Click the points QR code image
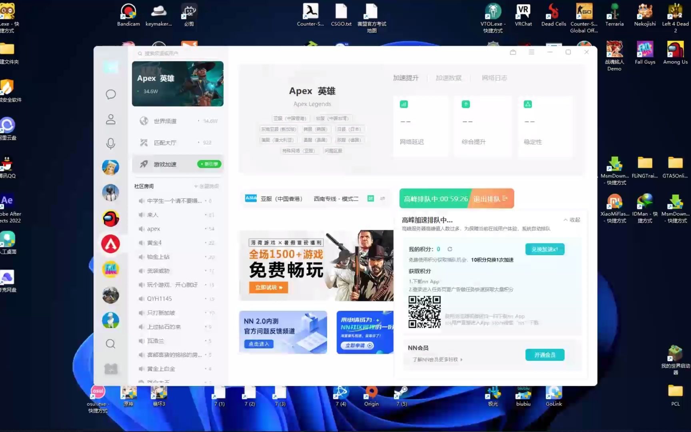Viewport: 691px width, 432px height. point(424,312)
